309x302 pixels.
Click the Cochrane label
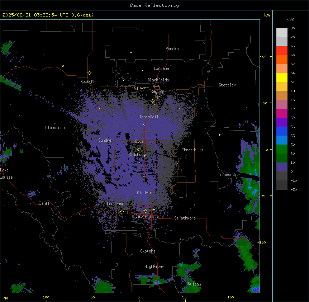tap(115, 204)
